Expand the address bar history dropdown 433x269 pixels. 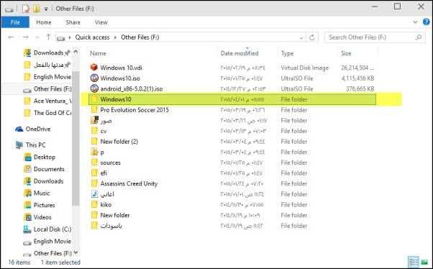click(x=301, y=37)
